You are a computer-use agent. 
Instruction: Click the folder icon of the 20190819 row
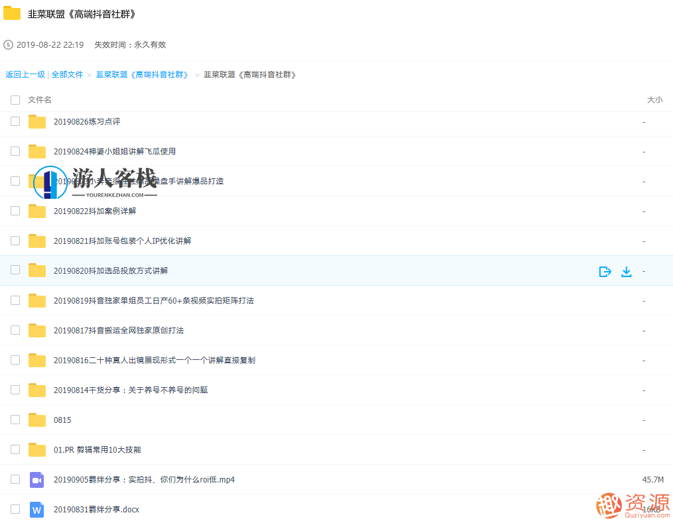coord(36,300)
